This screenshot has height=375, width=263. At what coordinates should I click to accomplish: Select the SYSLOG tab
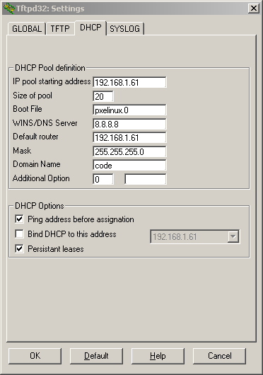pos(124,29)
